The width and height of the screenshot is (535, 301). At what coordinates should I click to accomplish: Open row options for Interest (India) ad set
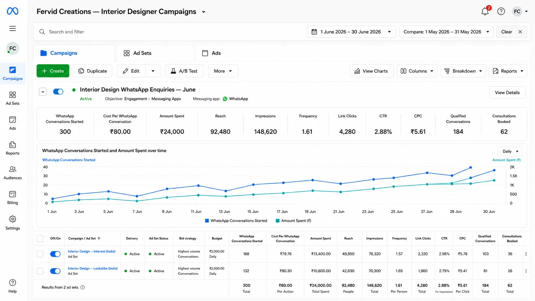point(526,254)
